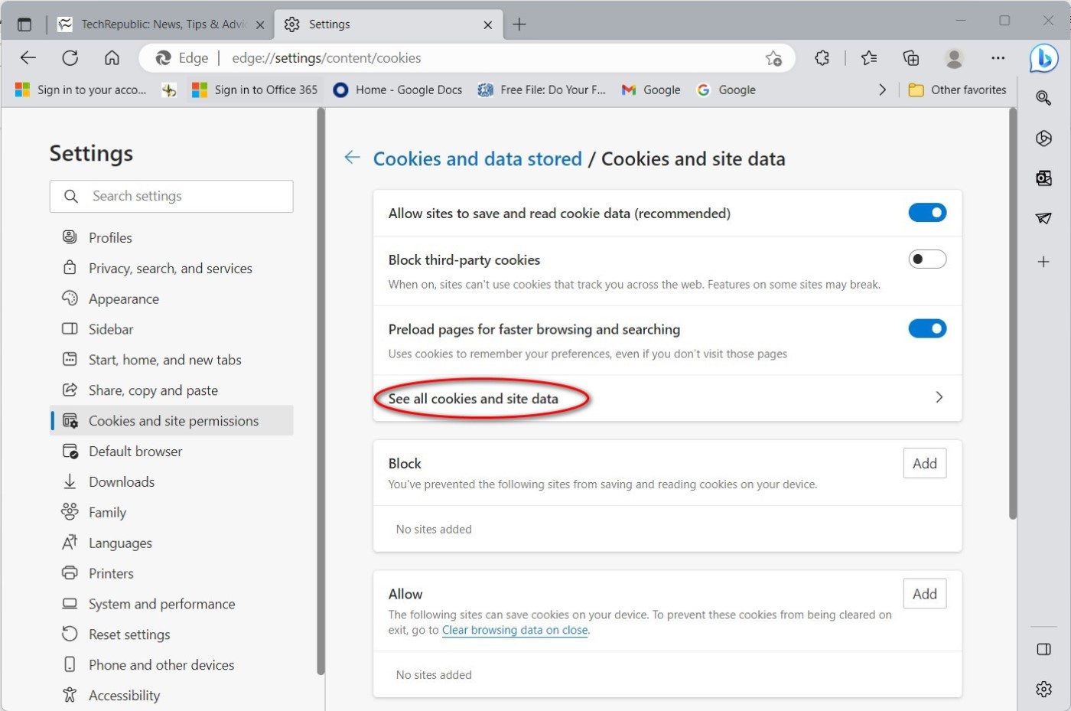Open Family settings section
Viewport: 1071px width, 711px height.
171,513
